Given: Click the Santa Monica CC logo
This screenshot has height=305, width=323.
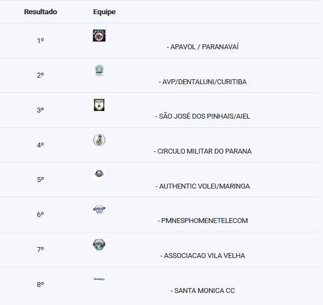Looking at the screenshot, I should [99, 279].
